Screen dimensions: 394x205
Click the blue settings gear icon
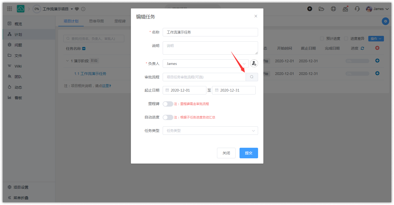tap(385, 21)
